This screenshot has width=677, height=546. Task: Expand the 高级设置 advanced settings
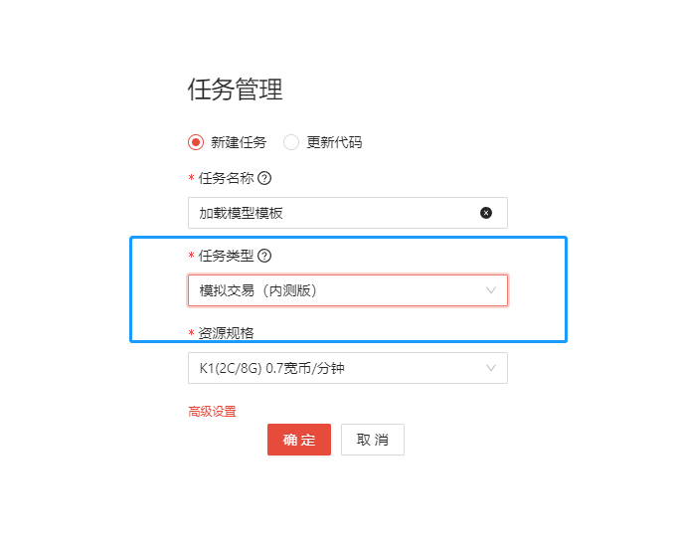212,411
